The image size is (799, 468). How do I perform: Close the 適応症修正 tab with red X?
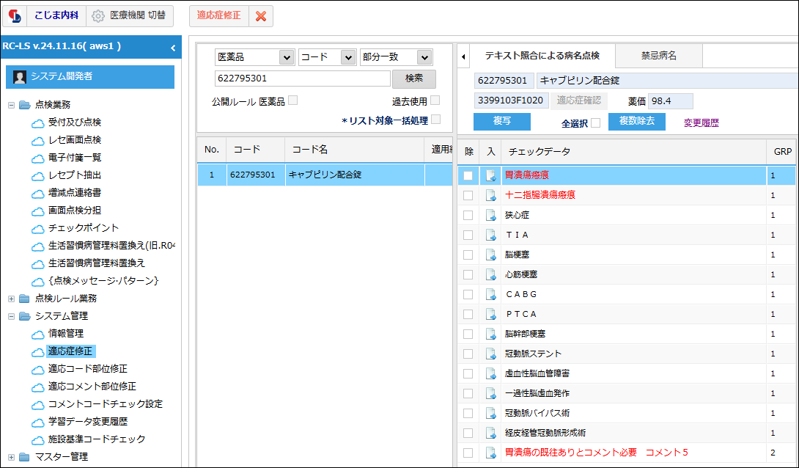pyautogui.click(x=261, y=16)
